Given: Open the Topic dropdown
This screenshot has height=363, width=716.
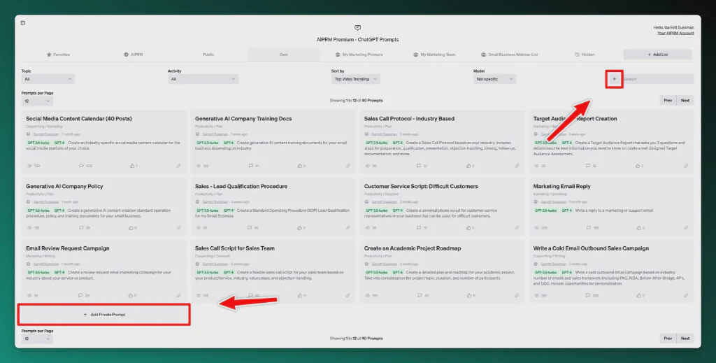Looking at the screenshot, I should point(48,79).
